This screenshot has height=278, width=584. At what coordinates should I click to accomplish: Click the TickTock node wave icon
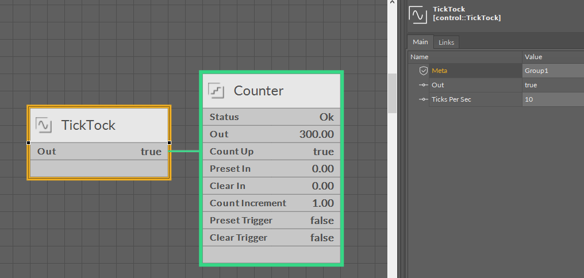point(44,125)
